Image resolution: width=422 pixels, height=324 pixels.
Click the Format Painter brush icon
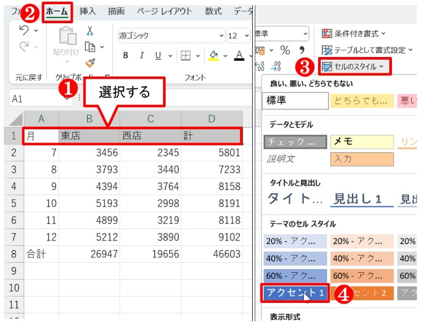click(x=90, y=63)
